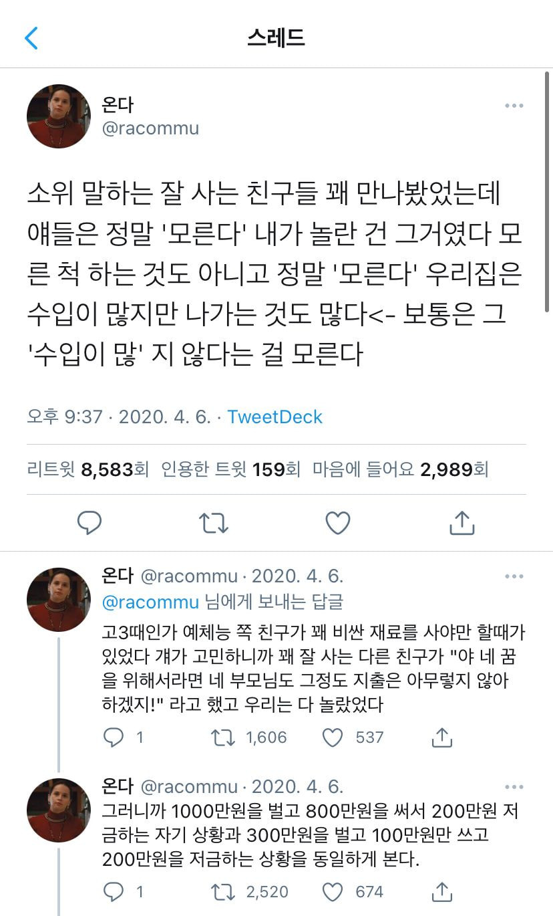Open the ellipsis menu on the second reply
Viewport: 553px width, 916px height.
click(x=514, y=786)
